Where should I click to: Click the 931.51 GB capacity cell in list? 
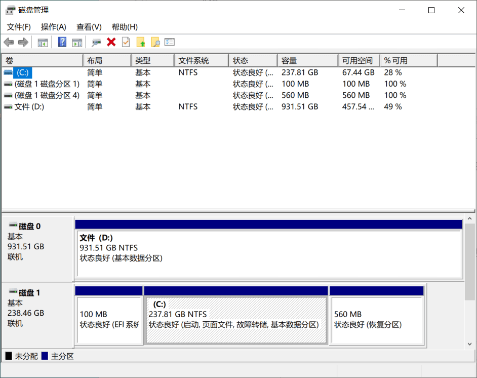[x=300, y=107]
